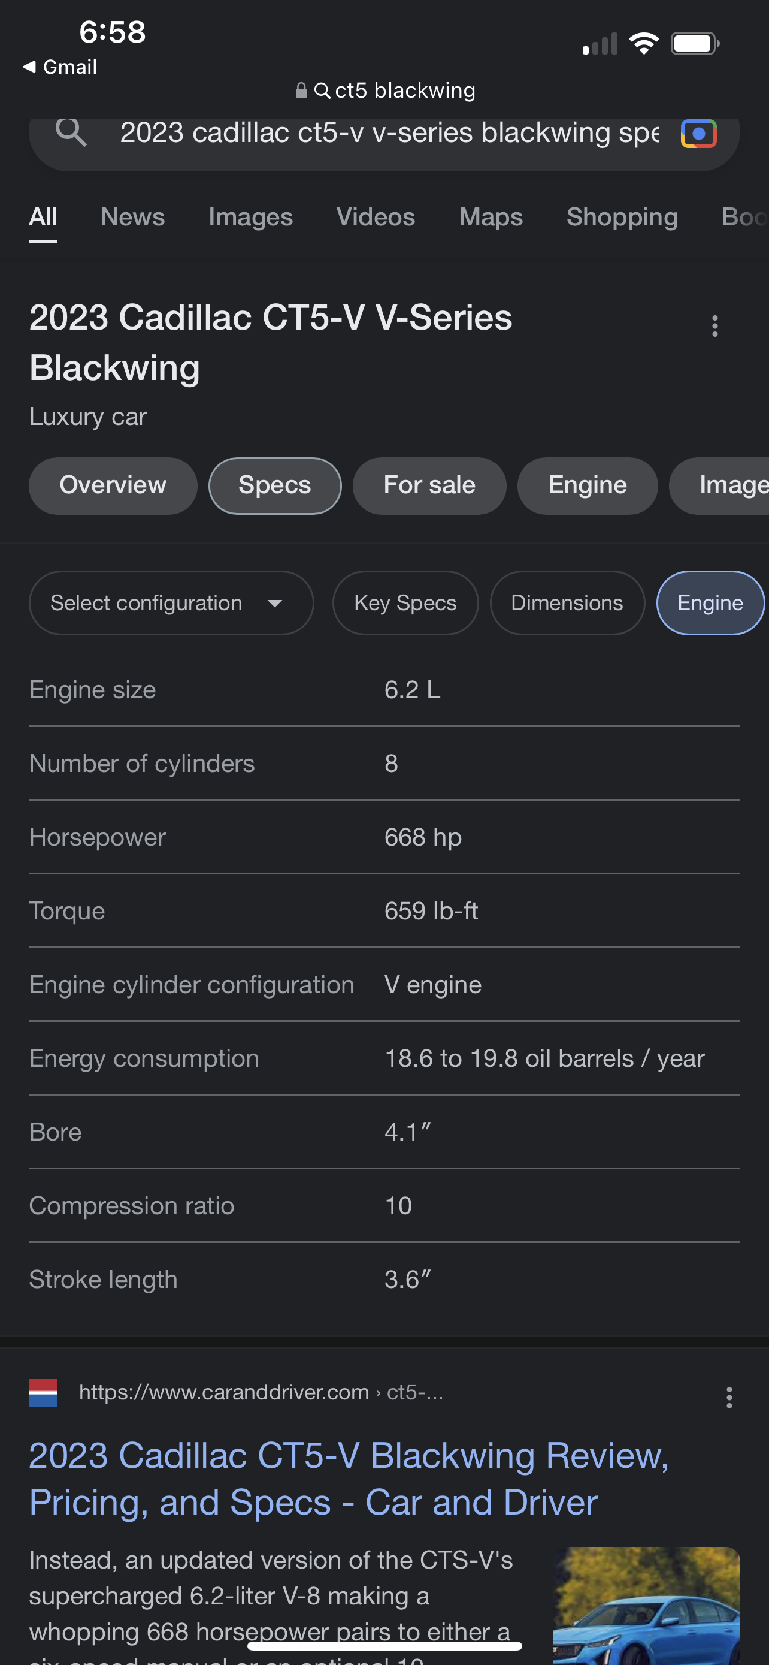
Task: Open Car and Driver Blackwing review link
Action: [x=349, y=1479]
